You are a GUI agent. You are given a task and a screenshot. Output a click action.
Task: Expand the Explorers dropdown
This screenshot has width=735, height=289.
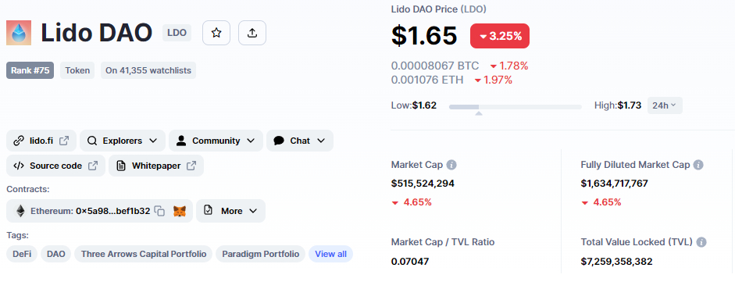point(123,141)
